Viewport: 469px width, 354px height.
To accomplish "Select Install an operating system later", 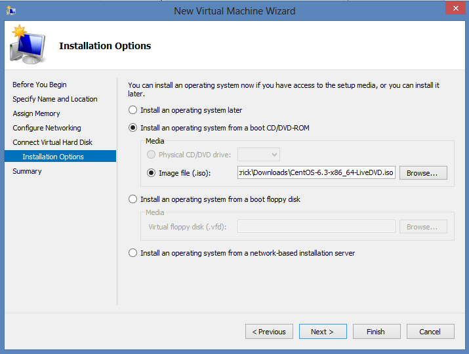I will coord(133,110).
